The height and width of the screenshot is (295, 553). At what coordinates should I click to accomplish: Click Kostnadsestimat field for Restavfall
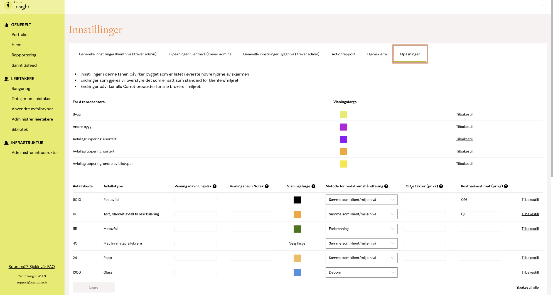point(480,200)
